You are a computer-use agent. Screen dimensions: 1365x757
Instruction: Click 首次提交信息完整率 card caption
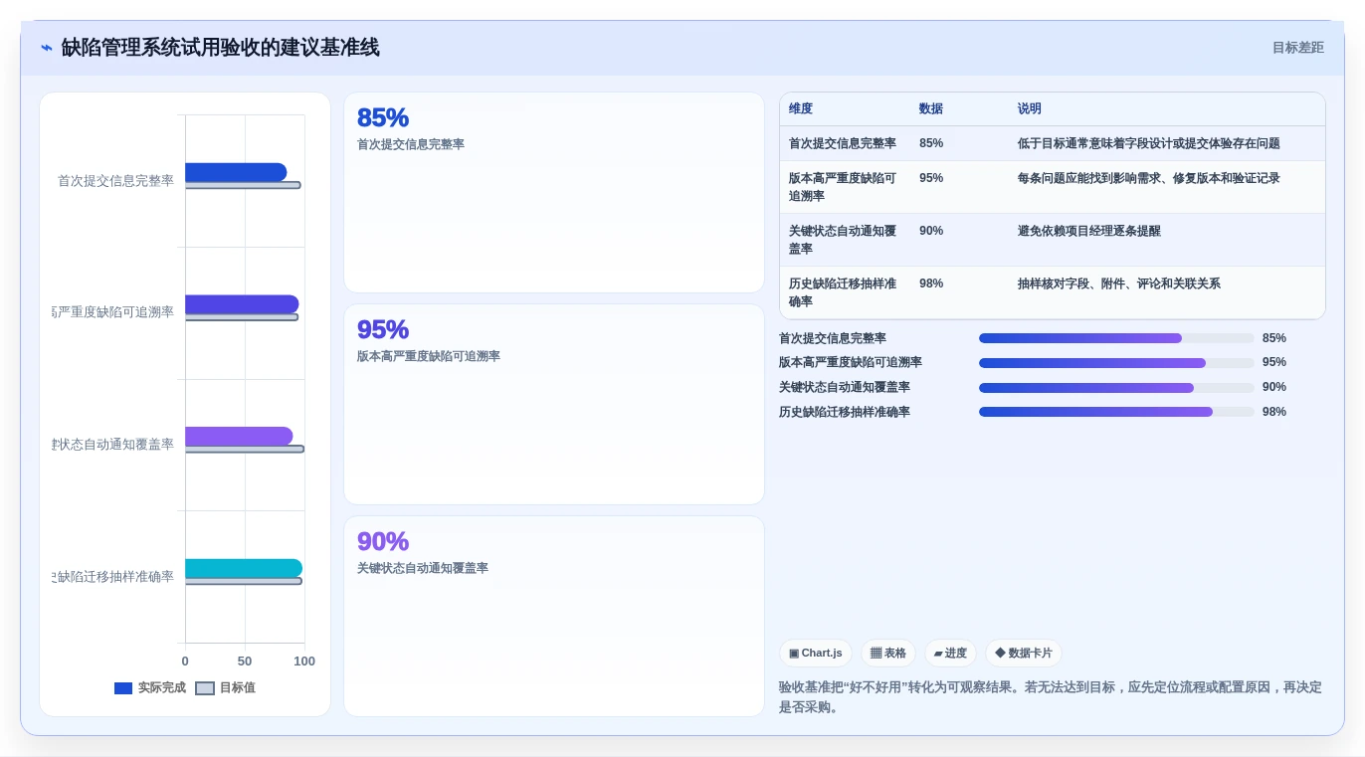point(411,144)
